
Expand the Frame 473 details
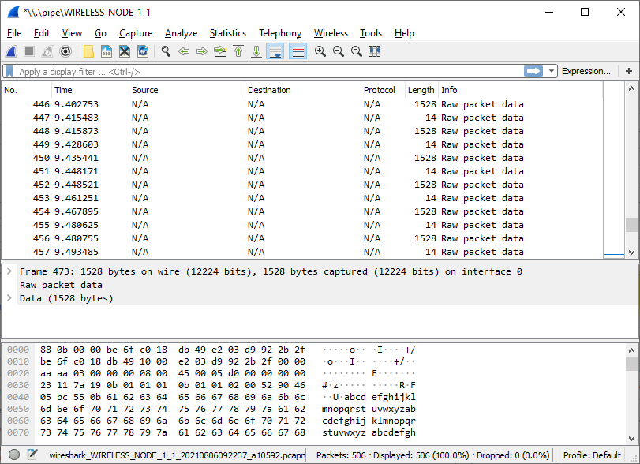[x=9, y=271]
